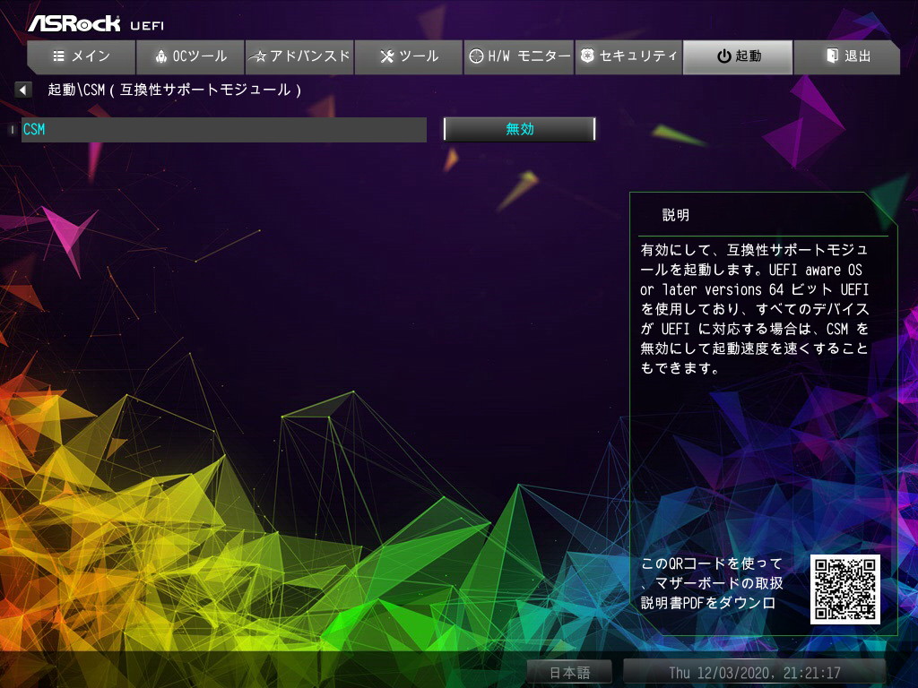Open the 退出 exit tab
This screenshot has height=688, width=918.
847,56
